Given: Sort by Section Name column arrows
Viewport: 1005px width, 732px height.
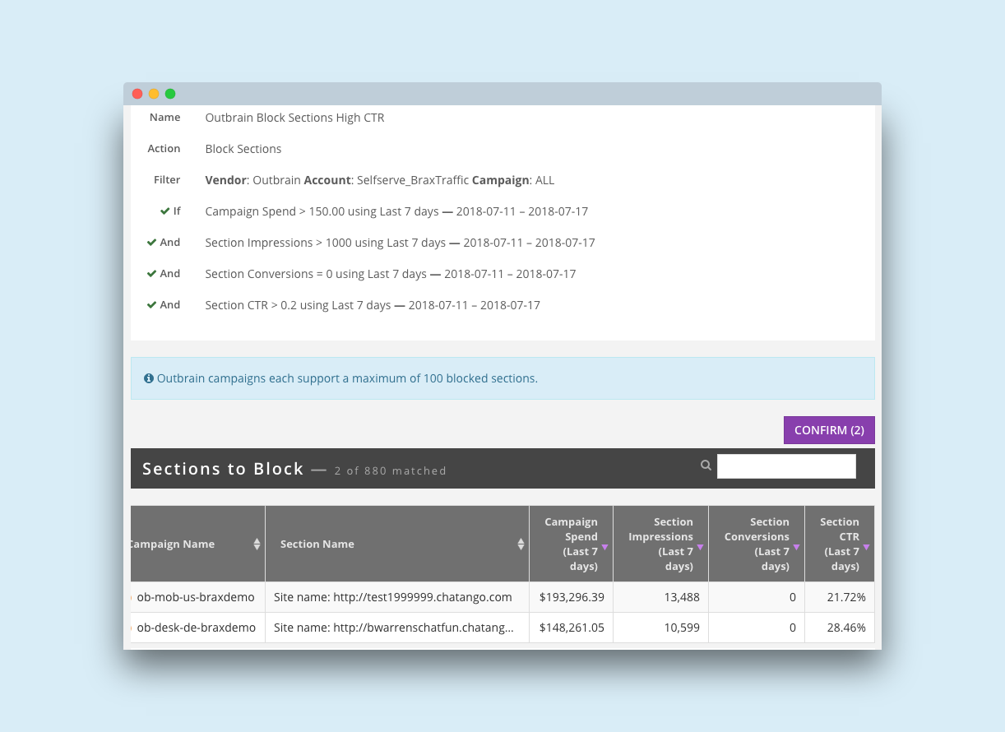Looking at the screenshot, I should (x=521, y=544).
